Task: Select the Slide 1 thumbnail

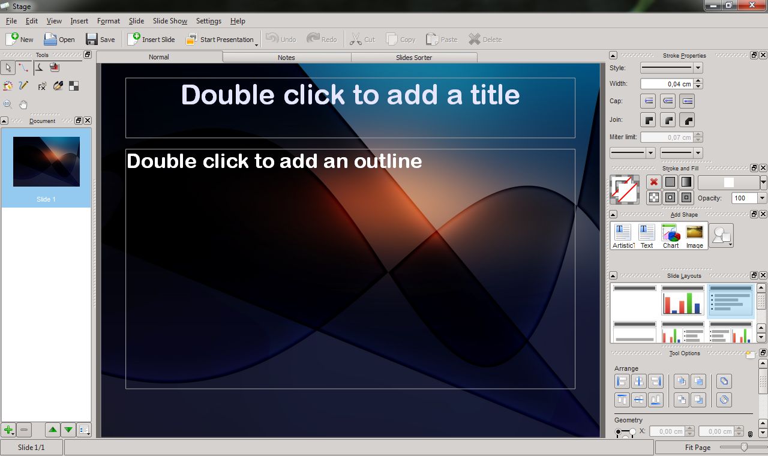Action: point(46,162)
